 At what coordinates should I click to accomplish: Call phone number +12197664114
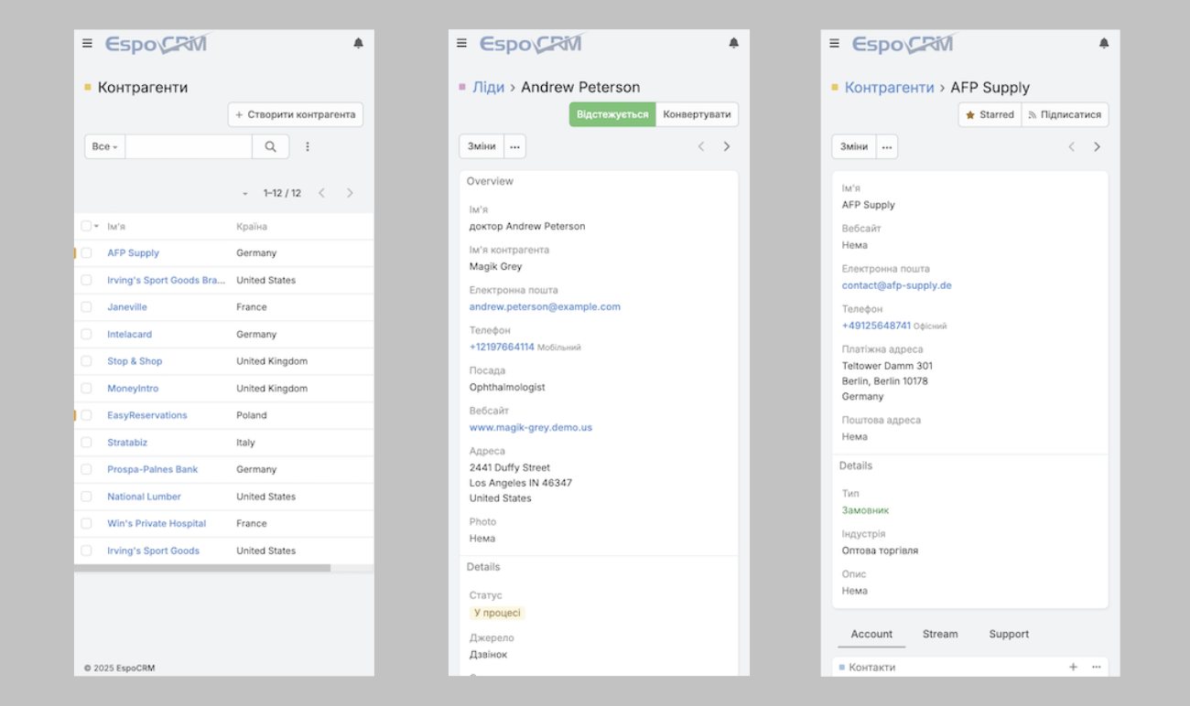(502, 348)
